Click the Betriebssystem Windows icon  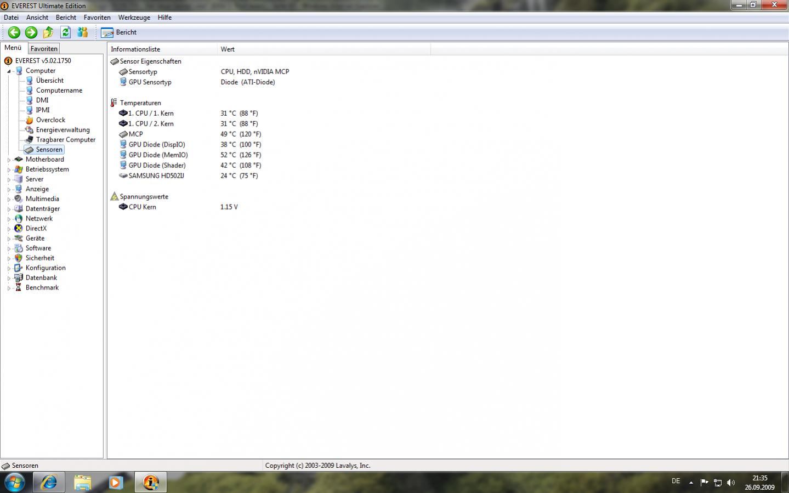pos(19,169)
